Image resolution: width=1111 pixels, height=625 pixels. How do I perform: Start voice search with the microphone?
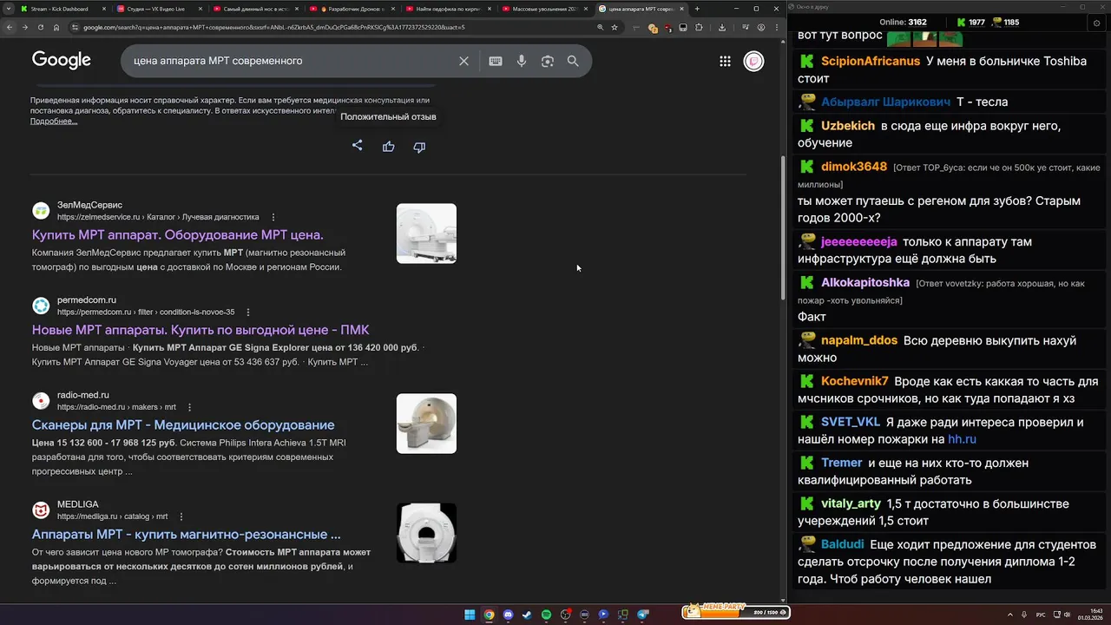click(x=522, y=61)
